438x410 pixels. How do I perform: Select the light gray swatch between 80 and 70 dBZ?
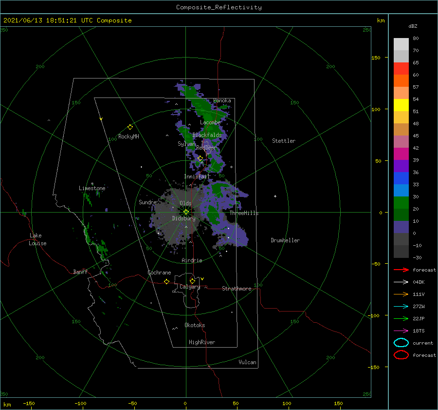401,44
